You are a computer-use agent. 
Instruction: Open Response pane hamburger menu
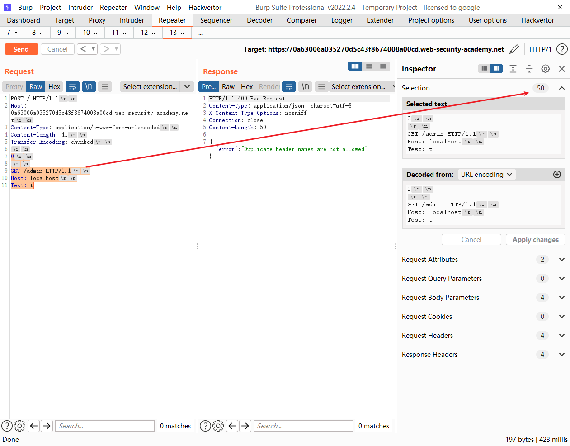pos(321,86)
